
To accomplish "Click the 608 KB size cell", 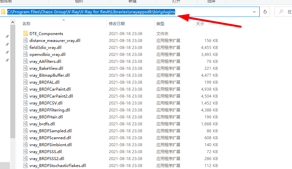I will 211,138.
